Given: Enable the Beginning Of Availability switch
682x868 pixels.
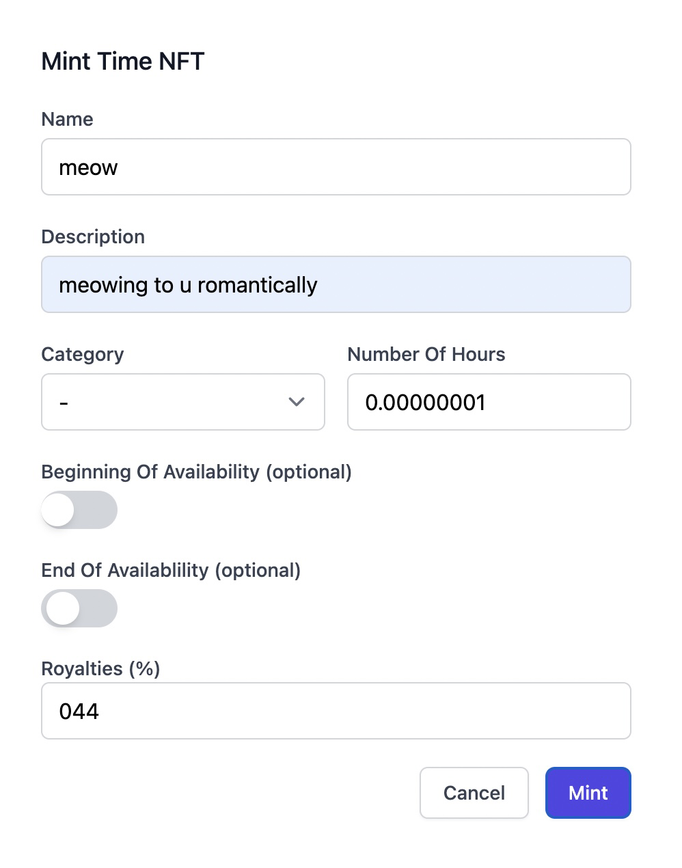Looking at the screenshot, I should tap(79, 510).
